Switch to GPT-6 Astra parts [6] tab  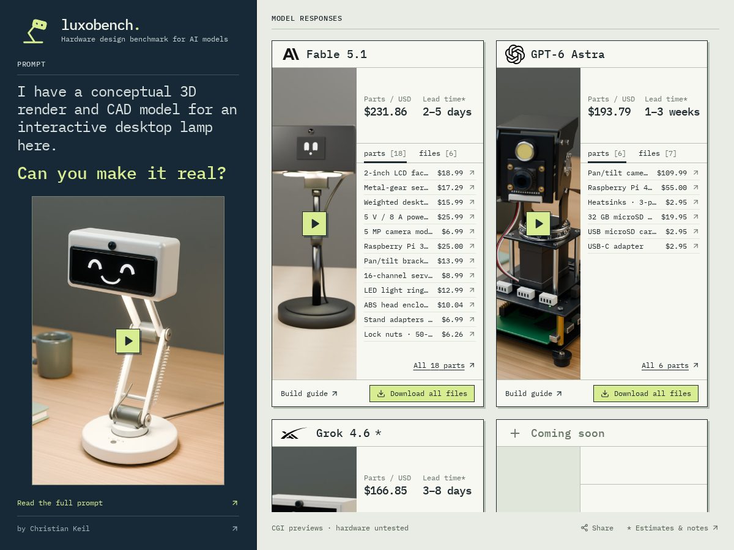(607, 153)
